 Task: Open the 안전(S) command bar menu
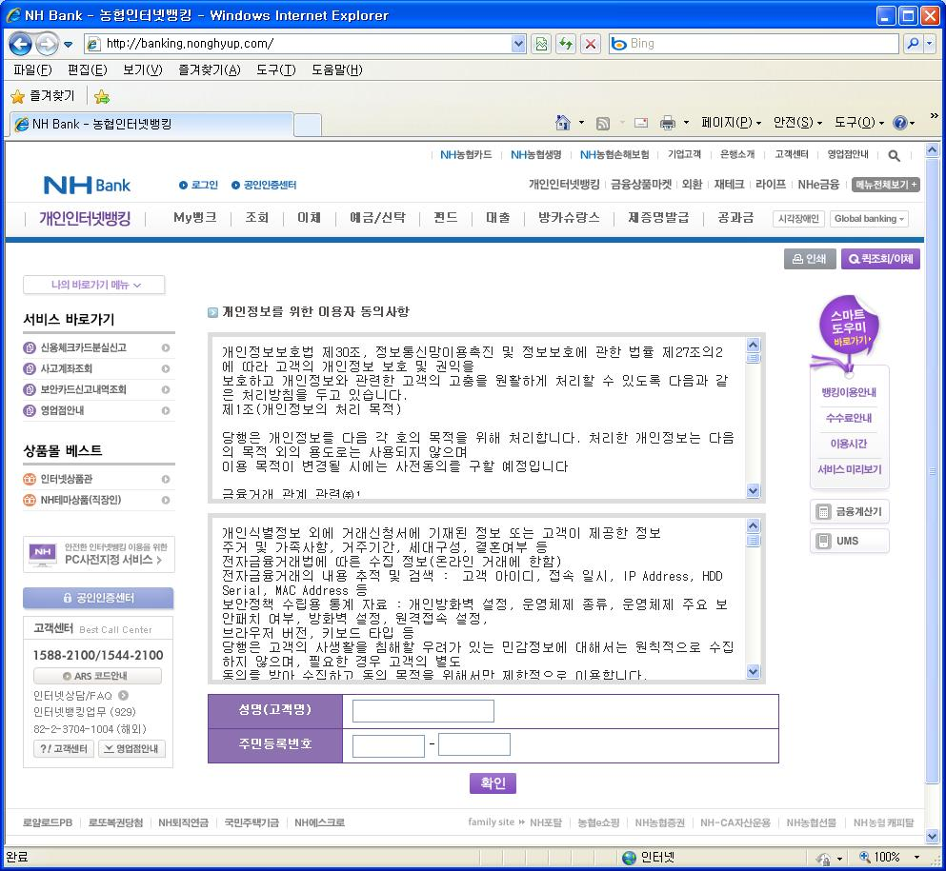point(797,123)
